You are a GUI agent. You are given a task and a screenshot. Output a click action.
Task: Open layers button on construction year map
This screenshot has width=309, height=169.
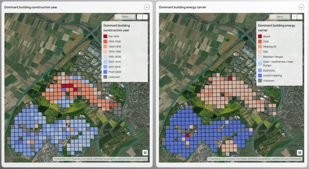pos(145,152)
